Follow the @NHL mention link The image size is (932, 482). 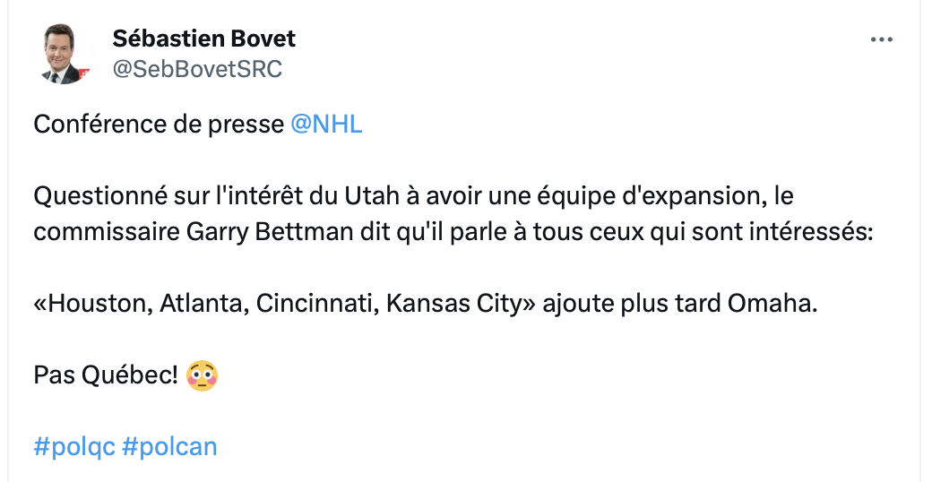tap(326, 125)
